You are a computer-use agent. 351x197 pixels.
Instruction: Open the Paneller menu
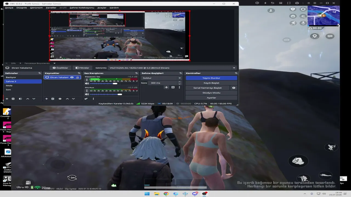tap(51, 8)
